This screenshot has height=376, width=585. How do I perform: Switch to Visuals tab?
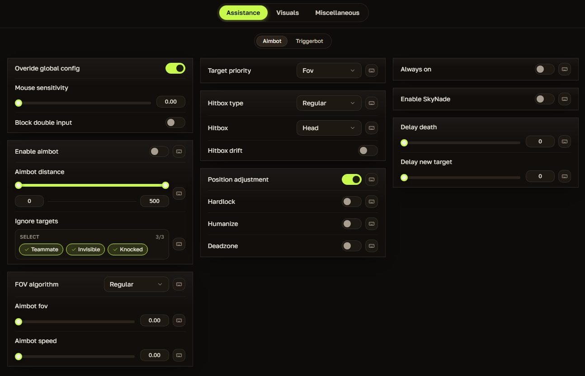(288, 13)
